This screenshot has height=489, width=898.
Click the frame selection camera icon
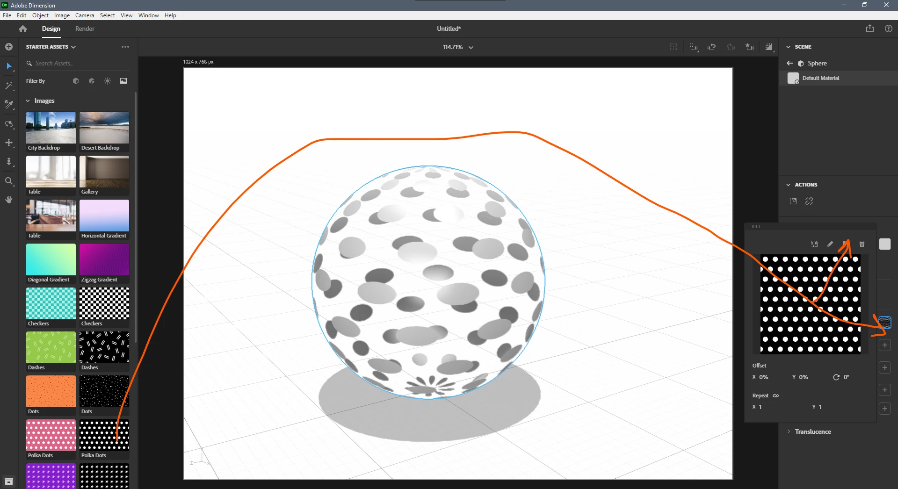[x=693, y=47]
